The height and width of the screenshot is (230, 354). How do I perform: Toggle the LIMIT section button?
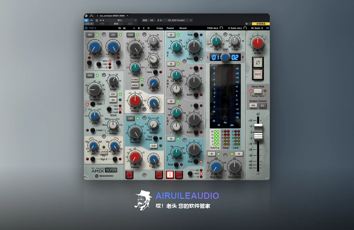131,118
